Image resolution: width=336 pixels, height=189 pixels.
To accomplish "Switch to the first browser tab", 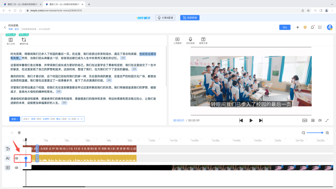I will click(22, 4).
